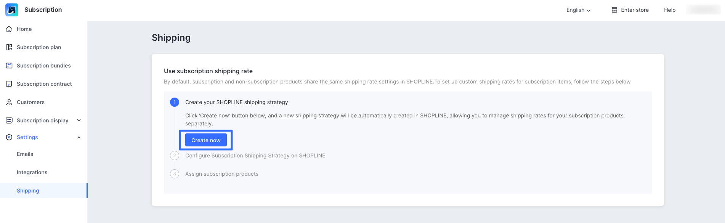Select Shipping in the sidebar

(28, 191)
